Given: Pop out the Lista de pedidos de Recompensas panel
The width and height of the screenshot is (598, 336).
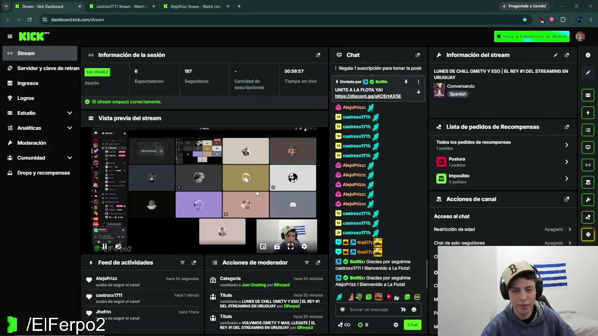Looking at the screenshot, I should (x=567, y=127).
